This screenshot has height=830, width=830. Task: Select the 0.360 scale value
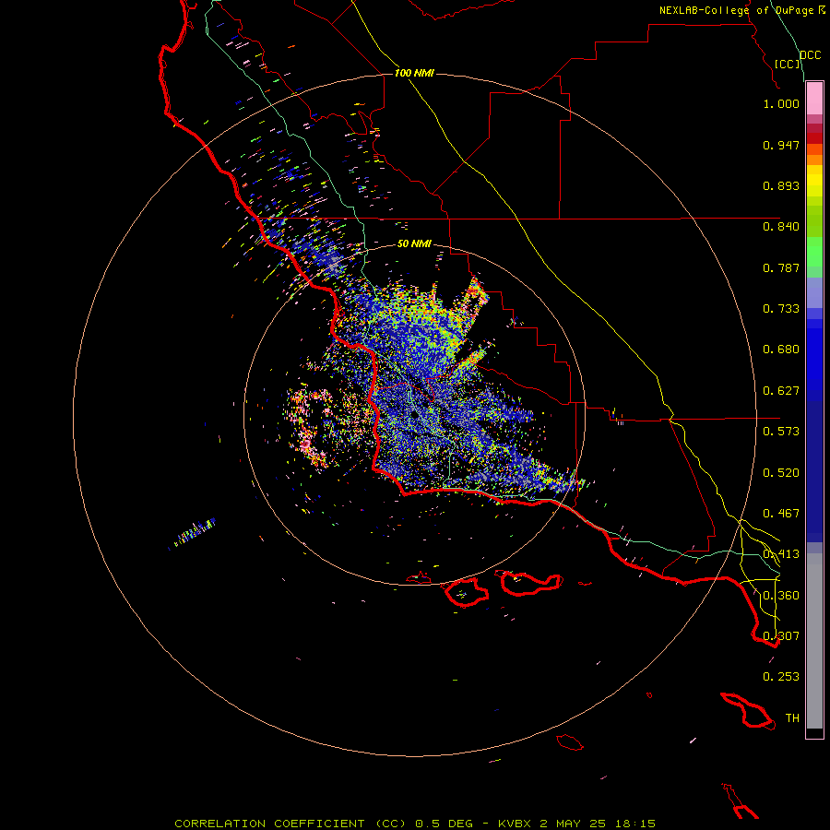click(781, 596)
